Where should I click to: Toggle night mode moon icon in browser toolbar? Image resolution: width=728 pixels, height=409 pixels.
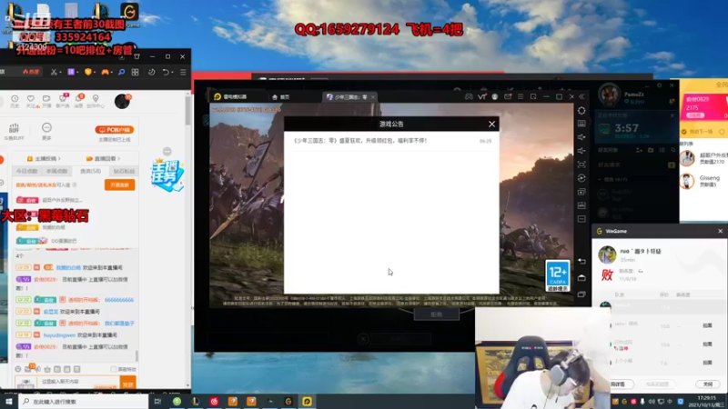152,73
